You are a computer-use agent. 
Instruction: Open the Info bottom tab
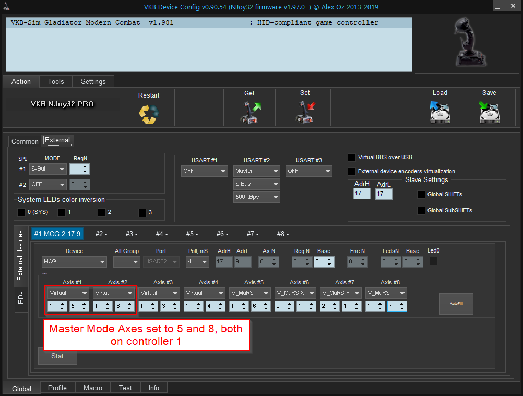tap(154, 388)
